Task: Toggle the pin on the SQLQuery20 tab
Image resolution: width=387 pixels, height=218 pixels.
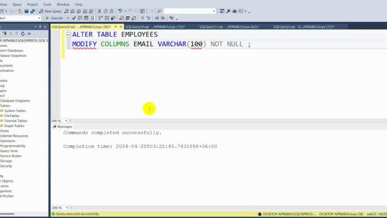Action: [x=115, y=27]
